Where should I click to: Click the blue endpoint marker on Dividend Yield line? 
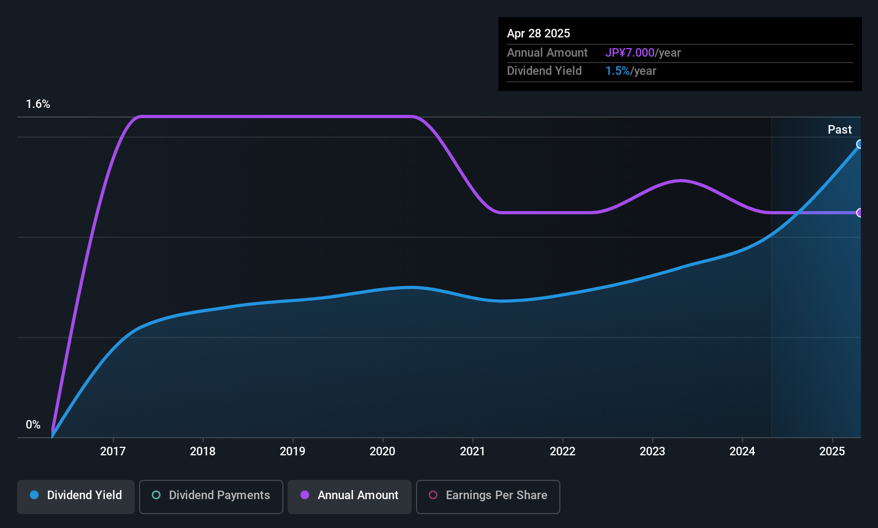tap(859, 144)
